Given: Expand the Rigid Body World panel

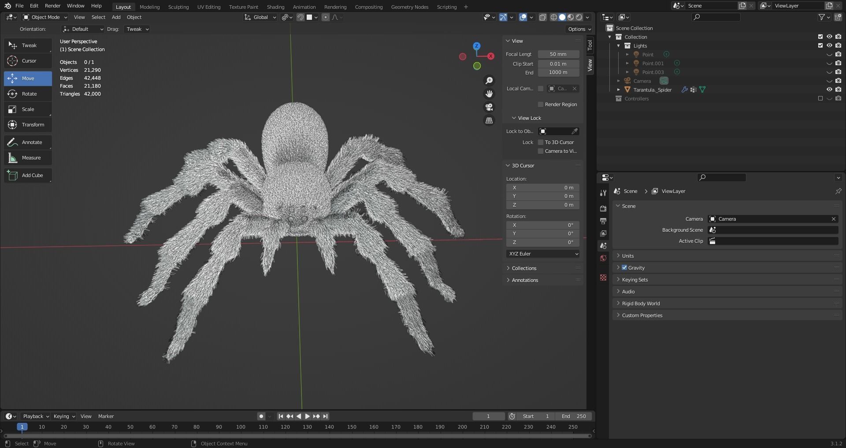Looking at the screenshot, I should [x=641, y=304].
